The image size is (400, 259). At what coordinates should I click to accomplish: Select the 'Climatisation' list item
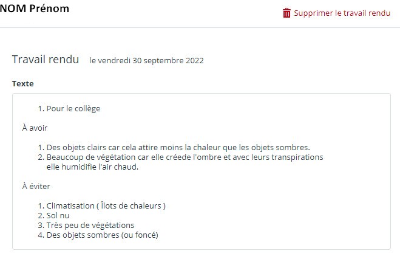(x=106, y=205)
